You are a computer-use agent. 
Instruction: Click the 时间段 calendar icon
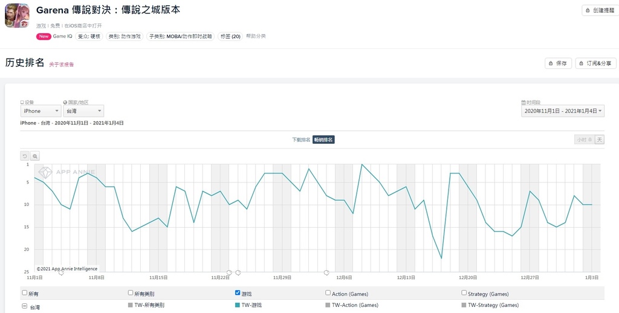(523, 102)
